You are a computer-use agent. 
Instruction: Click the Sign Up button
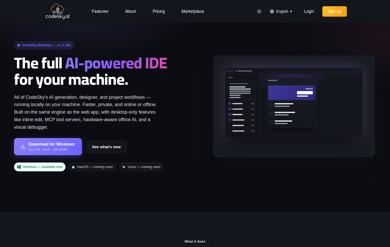335,11
